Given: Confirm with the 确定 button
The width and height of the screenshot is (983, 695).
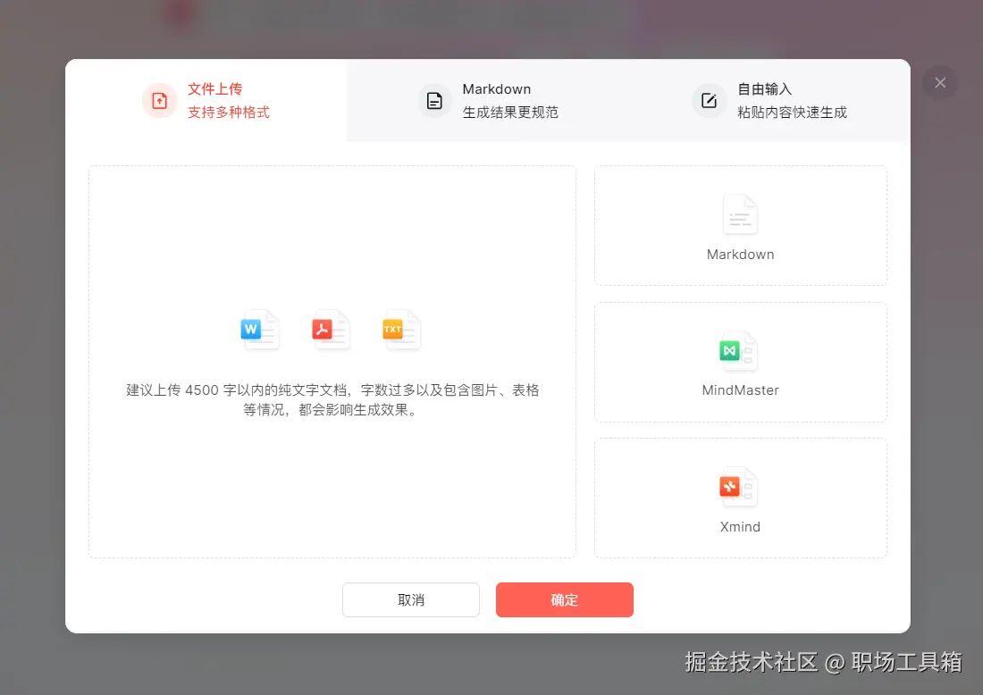Looking at the screenshot, I should tap(564, 599).
